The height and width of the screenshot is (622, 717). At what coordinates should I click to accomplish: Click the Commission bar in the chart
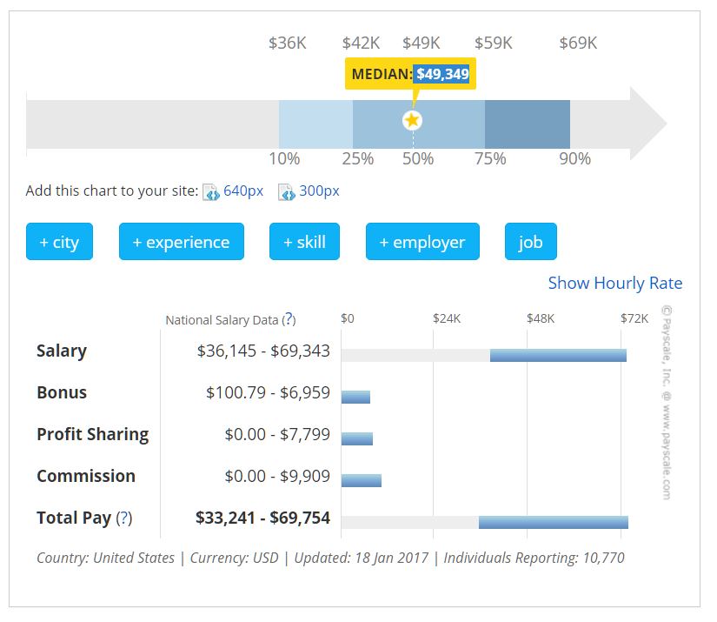[x=362, y=480]
